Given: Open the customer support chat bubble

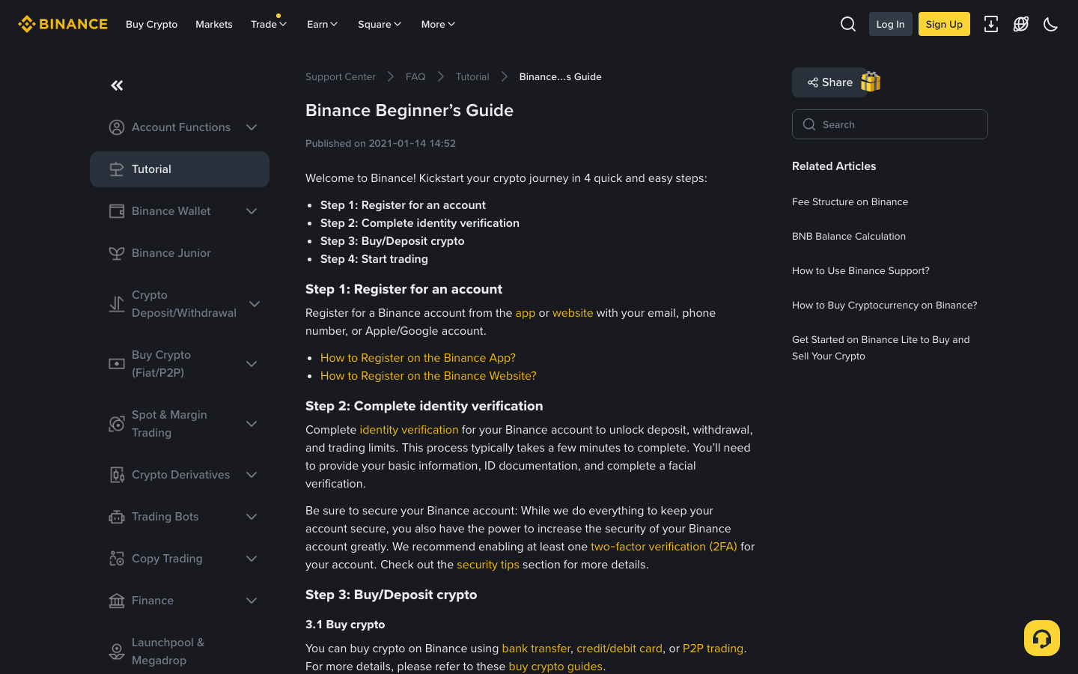Looking at the screenshot, I should pyautogui.click(x=1041, y=637).
